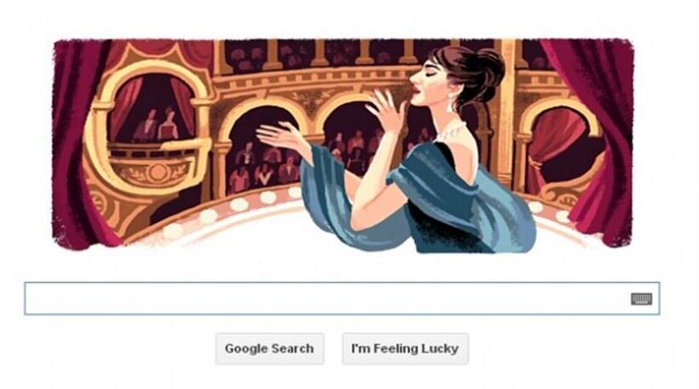Image resolution: width=699 pixels, height=389 pixels.
Task: Click the singer's outstretched left hand
Action: tap(280, 135)
